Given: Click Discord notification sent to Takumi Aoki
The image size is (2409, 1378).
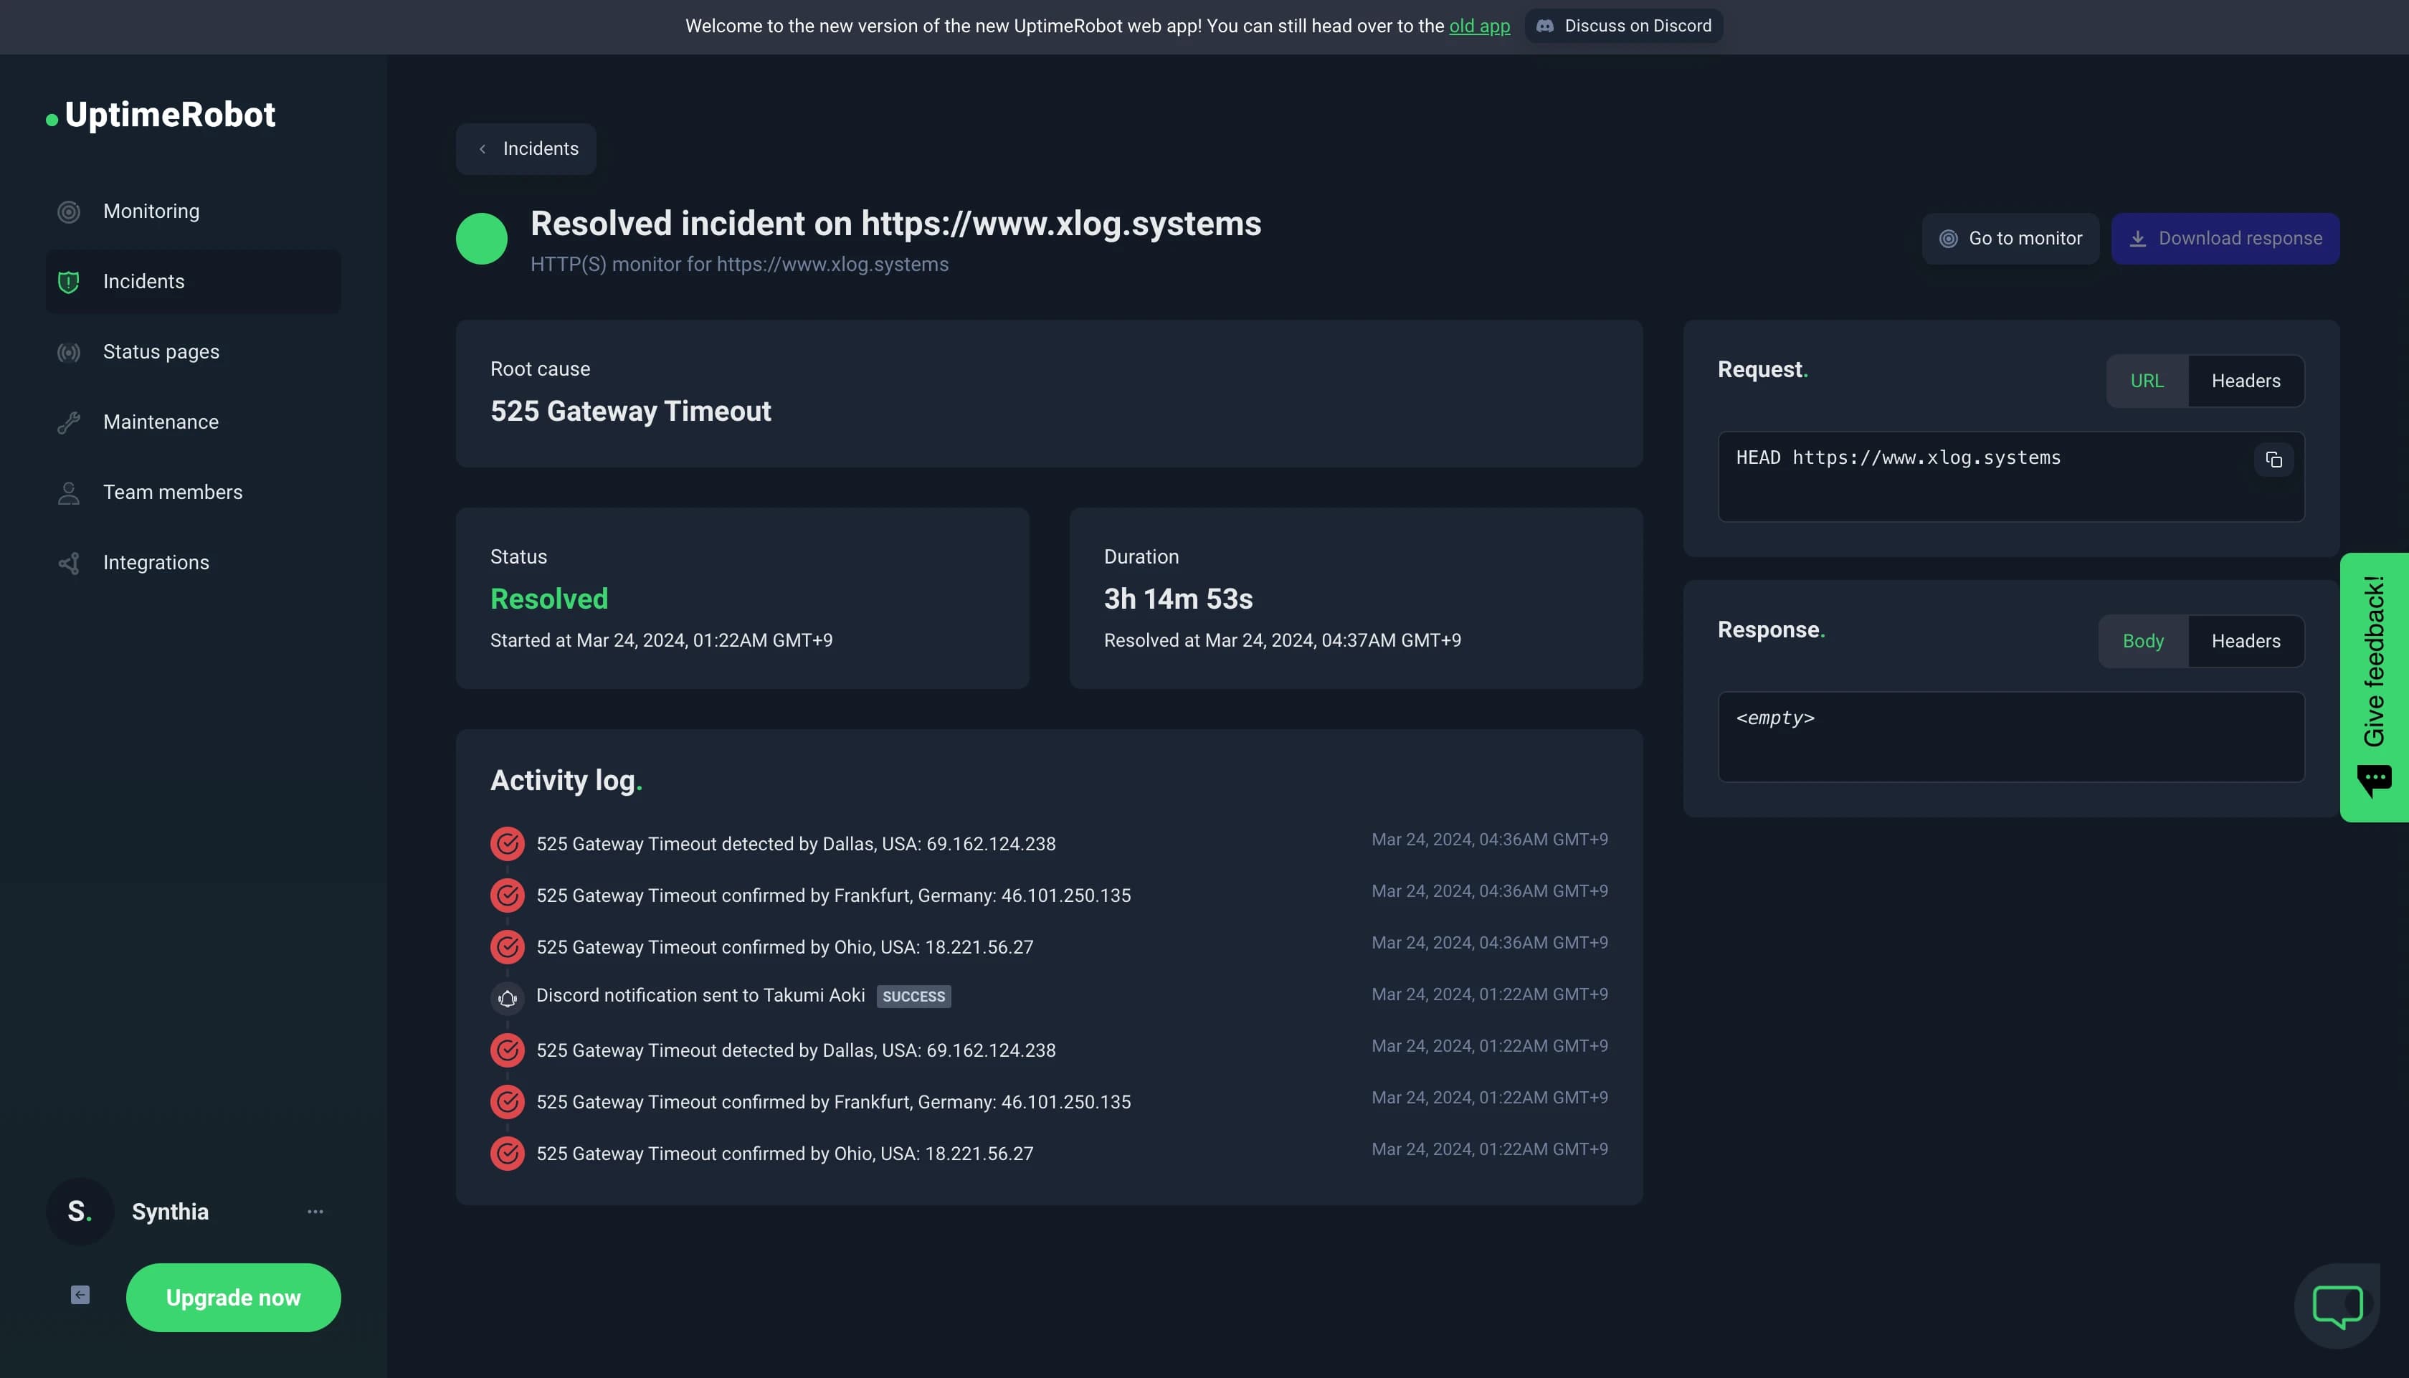Looking at the screenshot, I should (x=700, y=996).
